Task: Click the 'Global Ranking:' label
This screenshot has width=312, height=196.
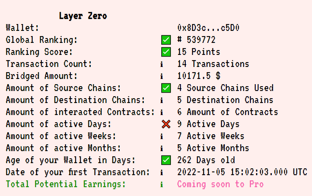Action: (x=41, y=40)
